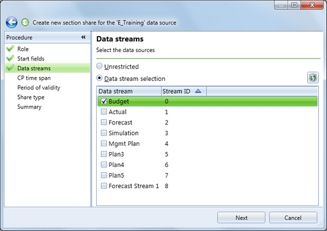Maximize the dialog window
The image size is (327, 231).
tap(294, 5)
